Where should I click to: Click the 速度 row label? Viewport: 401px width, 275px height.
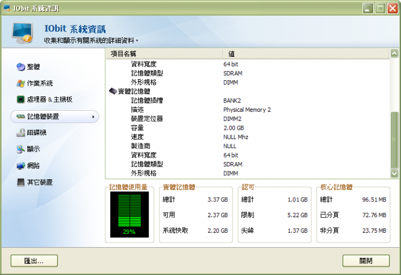coord(138,137)
